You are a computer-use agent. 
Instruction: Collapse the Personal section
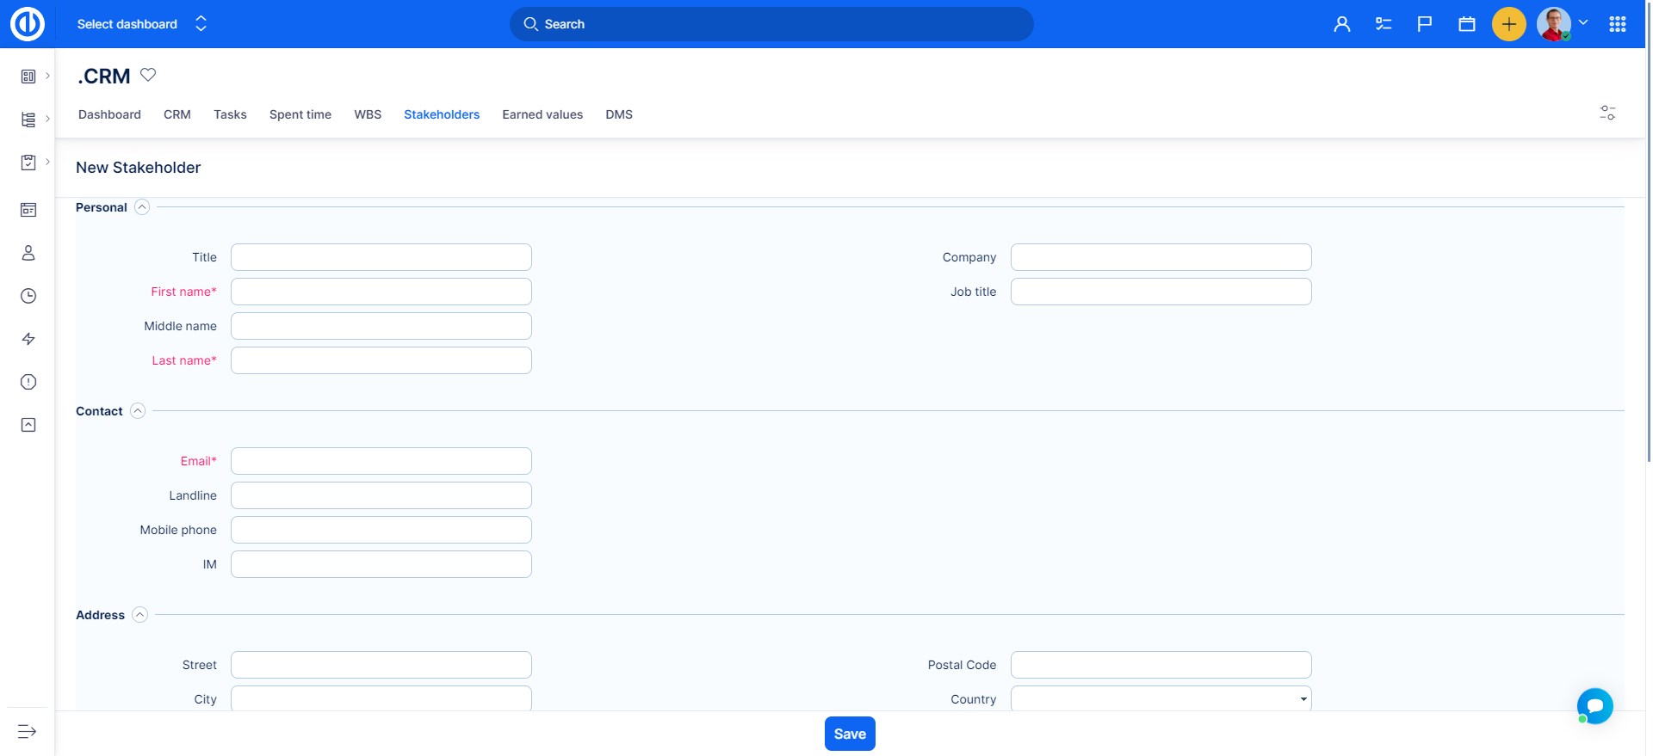pos(142,207)
